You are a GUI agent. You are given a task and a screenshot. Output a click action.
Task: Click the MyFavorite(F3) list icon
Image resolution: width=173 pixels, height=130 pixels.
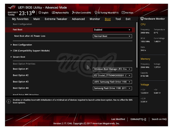tap(53, 13)
